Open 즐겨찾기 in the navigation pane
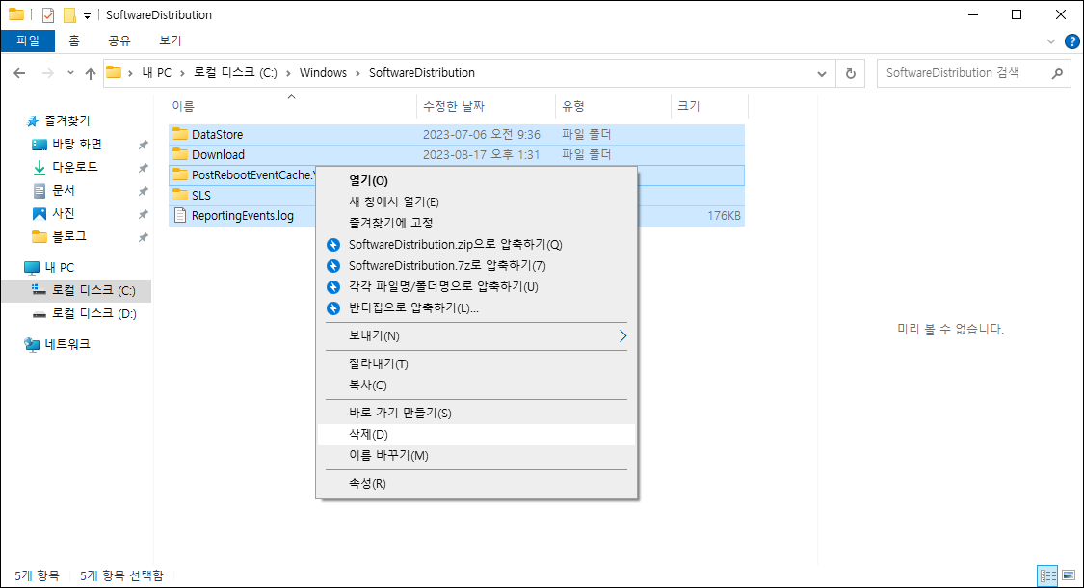Viewport: 1084px width, 588px height. click(x=67, y=120)
